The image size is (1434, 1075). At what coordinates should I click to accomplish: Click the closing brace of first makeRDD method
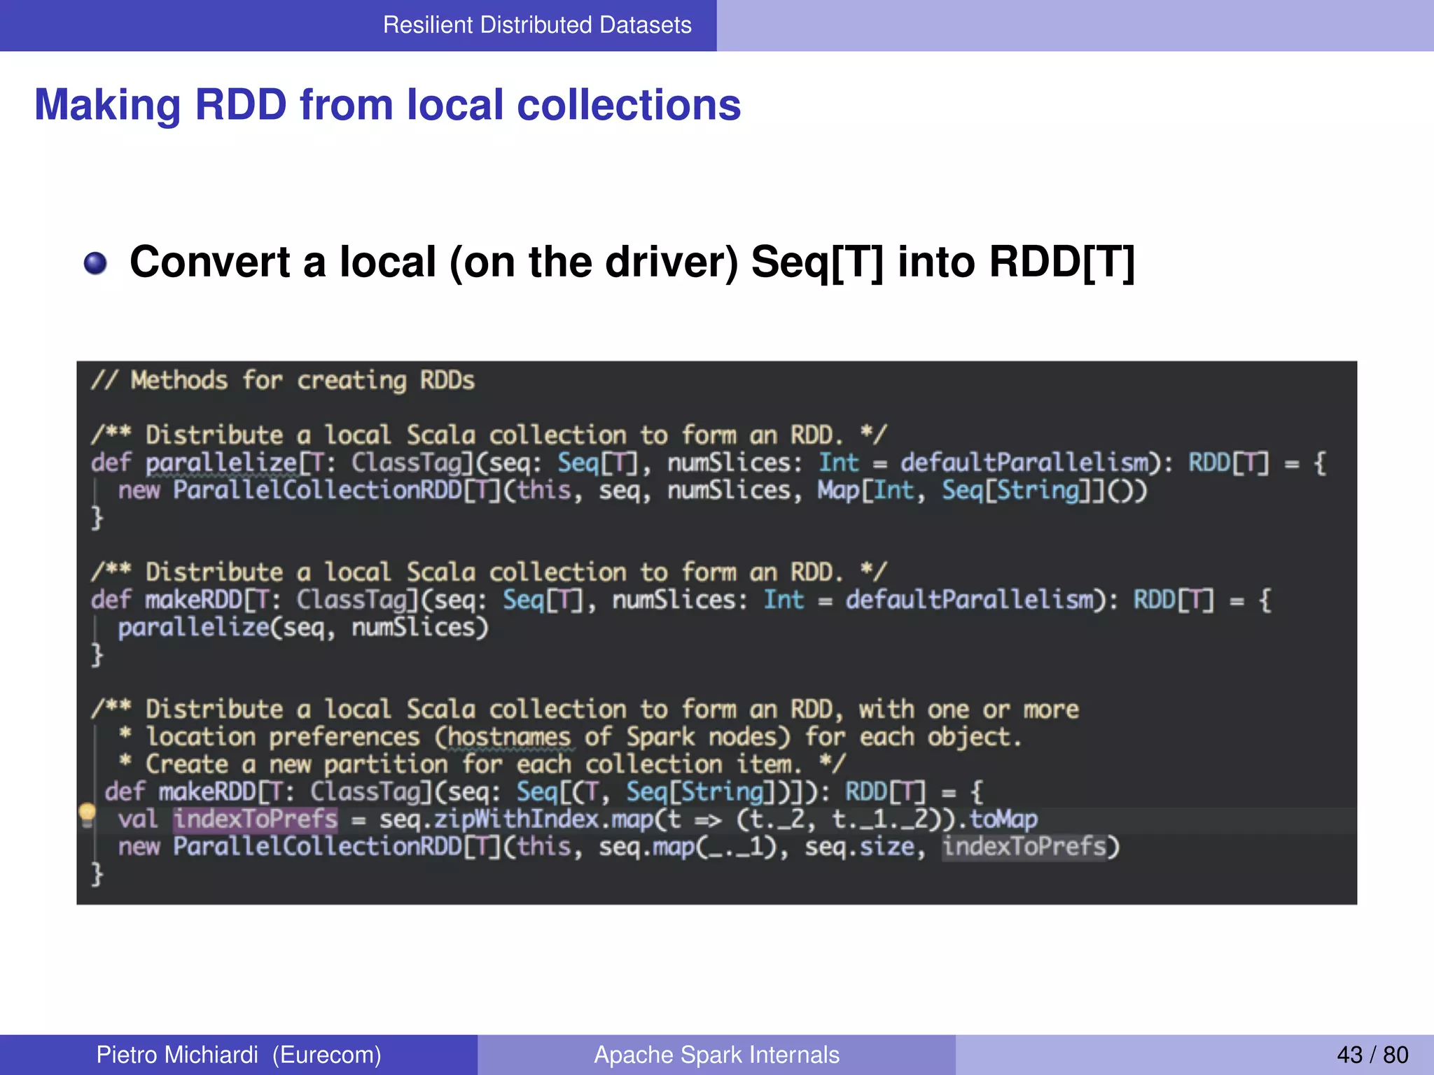coord(97,655)
